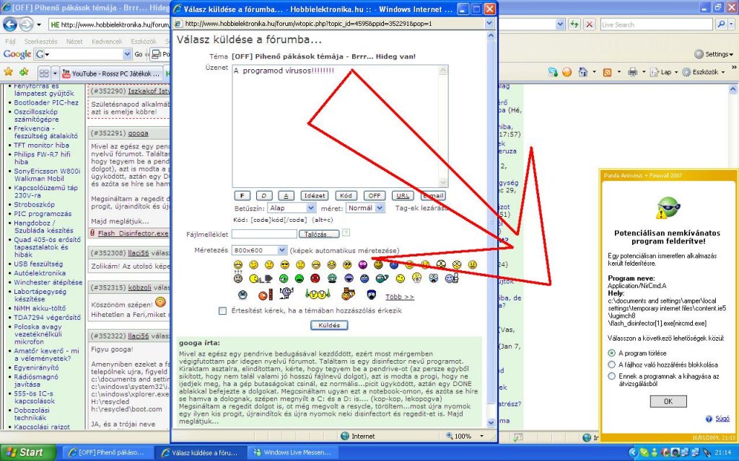Click the Live Search input box
This screenshot has height=461, width=739.
[x=656, y=24]
